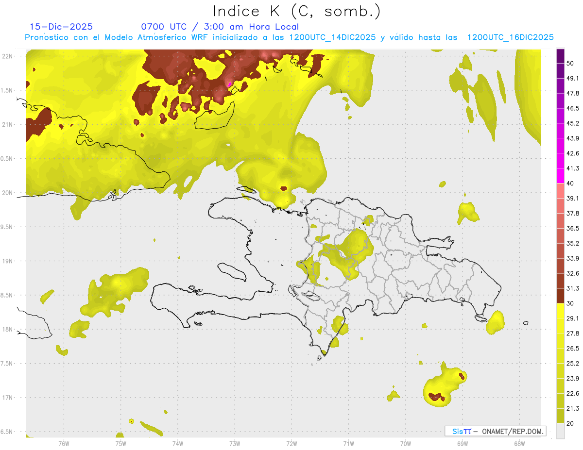This screenshot has height=450, width=583.
Task: Click legend value "27.8"
Action: 573,333
